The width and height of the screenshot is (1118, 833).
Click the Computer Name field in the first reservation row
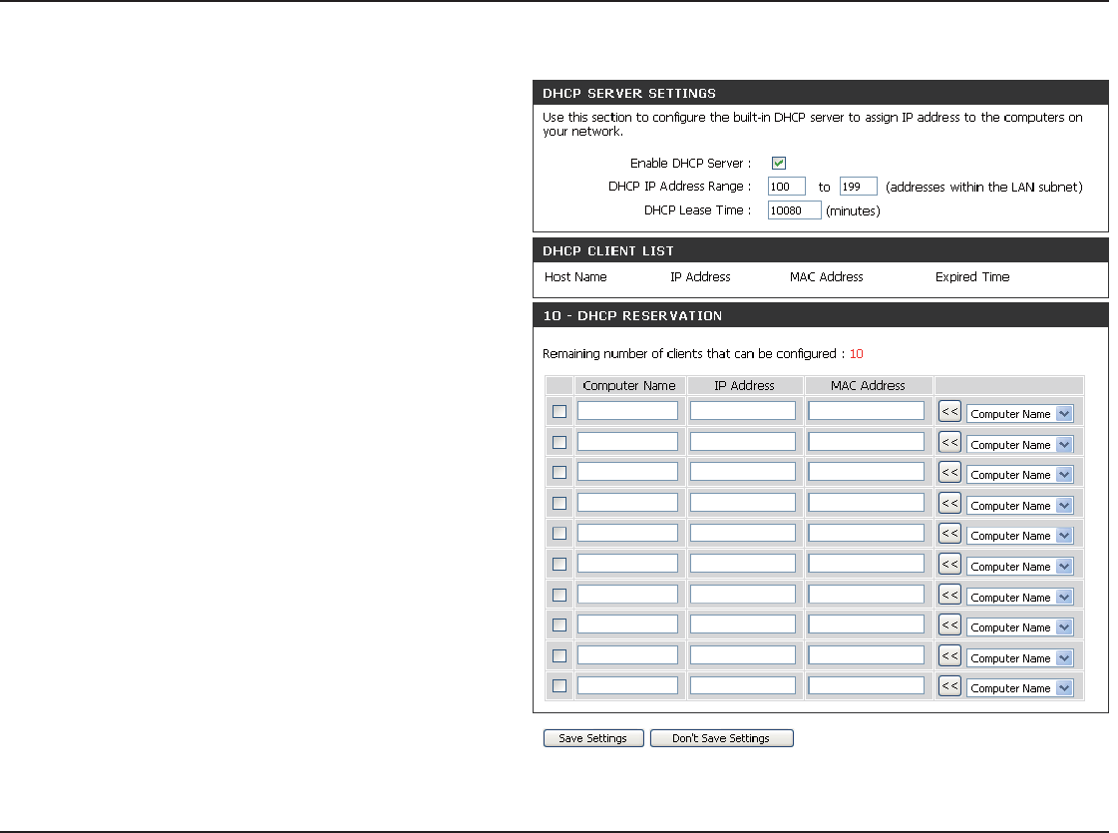[x=627, y=410]
